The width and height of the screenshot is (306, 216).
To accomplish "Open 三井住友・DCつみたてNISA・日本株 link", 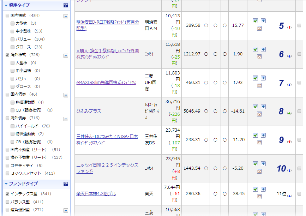I will coord(107,140).
